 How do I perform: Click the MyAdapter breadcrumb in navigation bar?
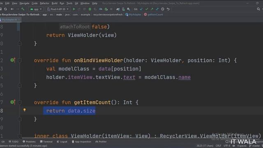click(133, 15)
